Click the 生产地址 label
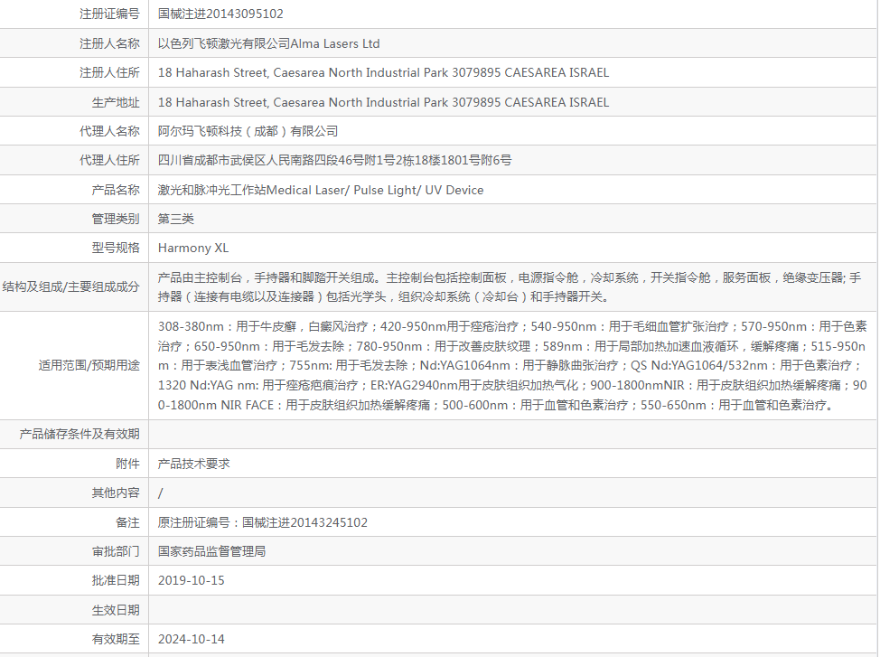Screen dimensions: 880x657 point(116,102)
